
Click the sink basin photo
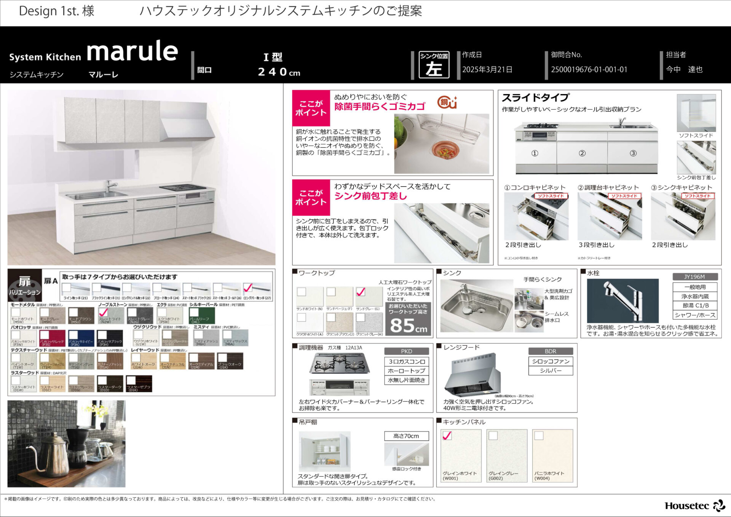click(x=476, y=306)
